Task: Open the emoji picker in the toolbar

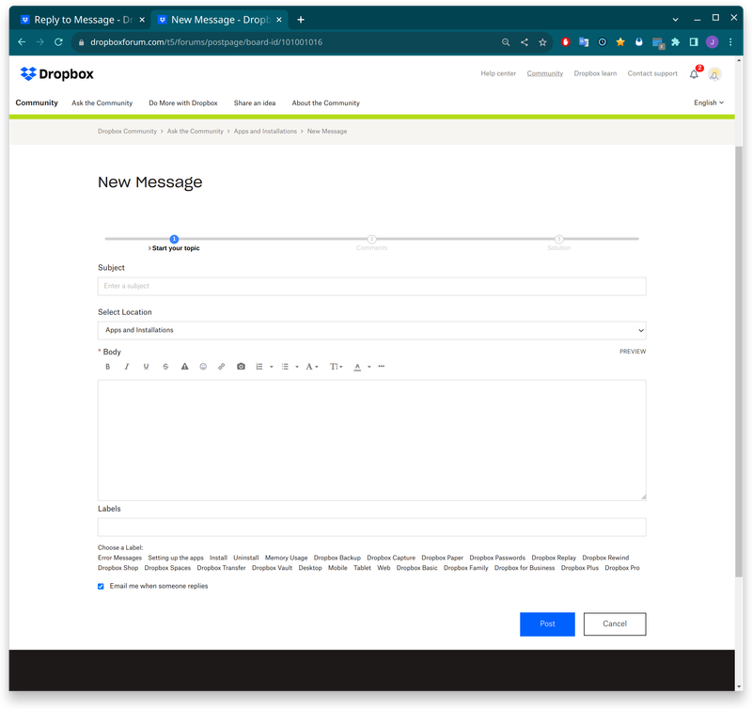Action: [x=203, y=367]
